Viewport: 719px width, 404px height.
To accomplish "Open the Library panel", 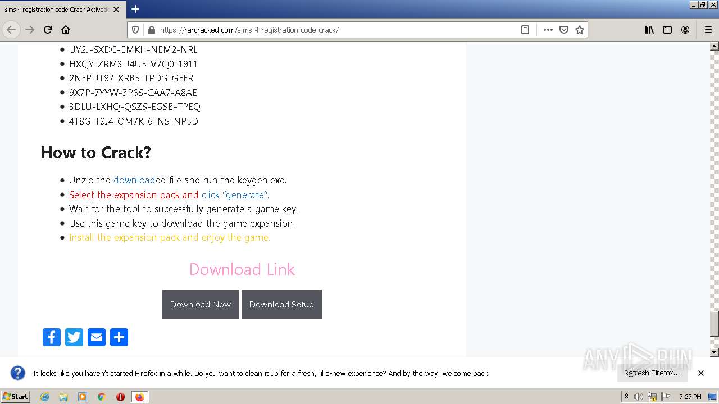I will (649, 30).
